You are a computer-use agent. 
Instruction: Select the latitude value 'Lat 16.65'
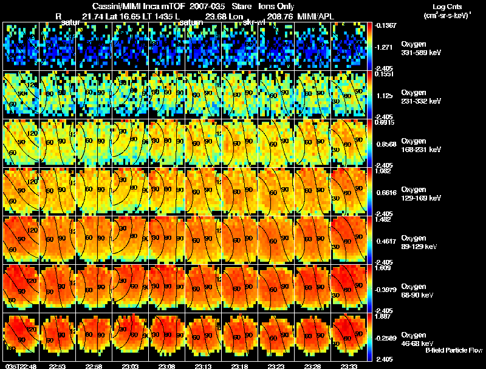tap(123, 16)
